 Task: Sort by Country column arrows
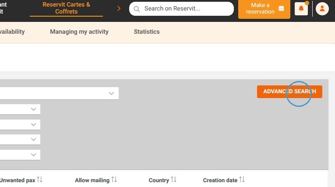pyautogui.click(x=174, y=180)
